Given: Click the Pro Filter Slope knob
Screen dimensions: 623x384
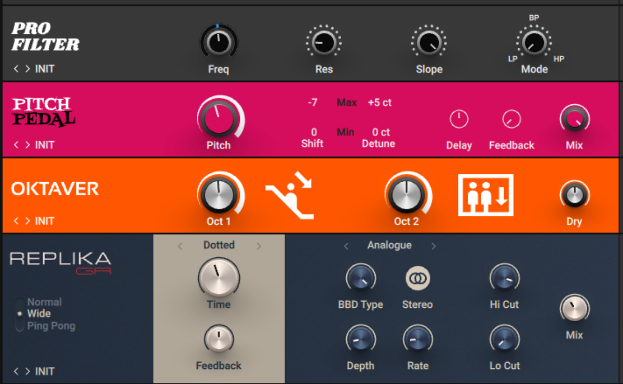Looking at the screenshot, I should (x=429, y=42).
